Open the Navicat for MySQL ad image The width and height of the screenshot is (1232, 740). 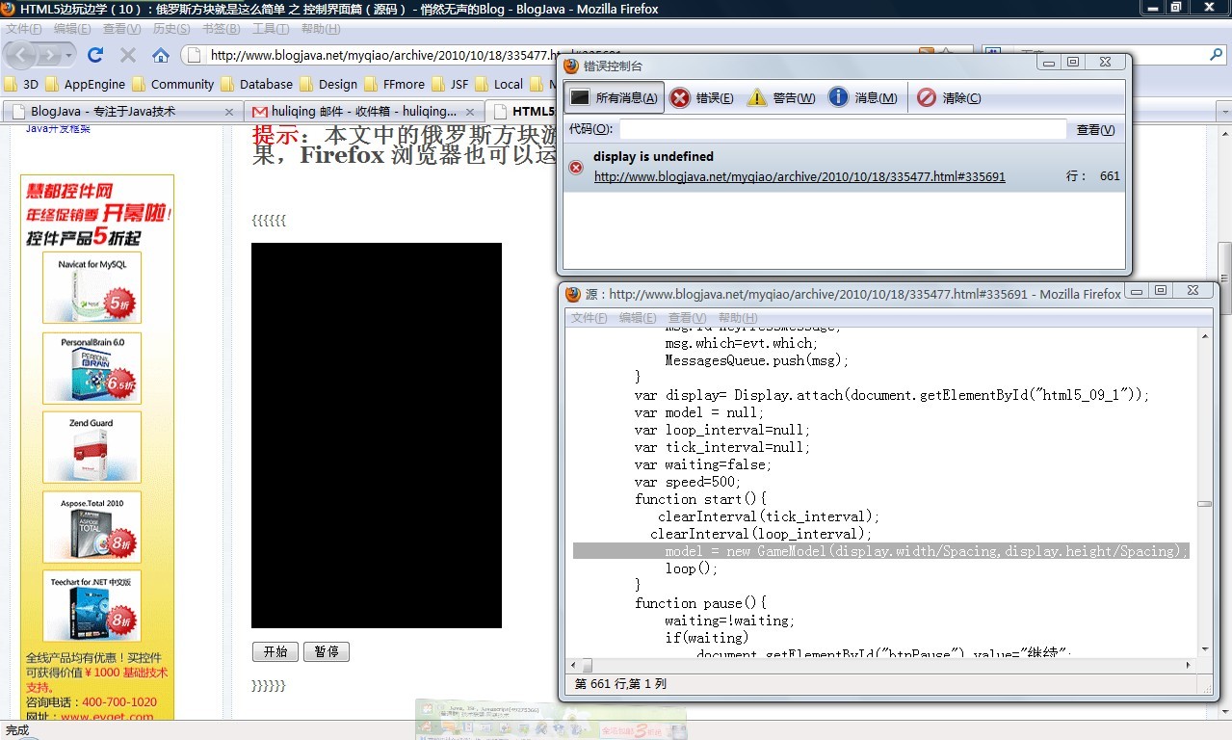click(92, 287)
